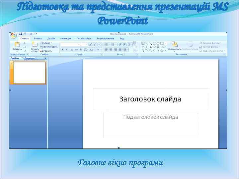Open the Макет layout dropdown

pyautogui.click(x=46, y=43)
